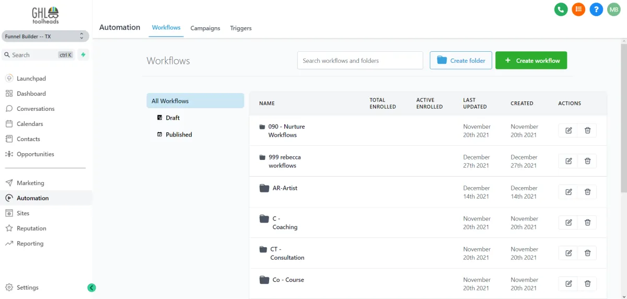Click the Create folder button

point(461,61)
